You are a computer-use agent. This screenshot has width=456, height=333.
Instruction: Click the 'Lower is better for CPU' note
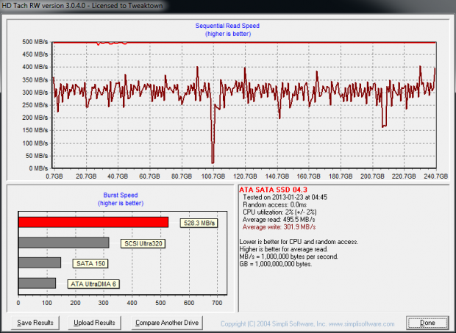[299, 242]
